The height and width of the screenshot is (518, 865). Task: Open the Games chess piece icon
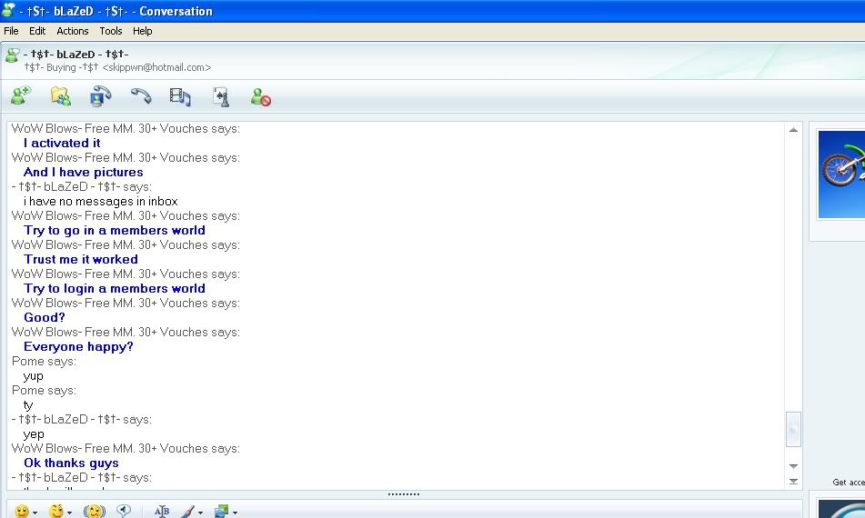pos(221,96)
